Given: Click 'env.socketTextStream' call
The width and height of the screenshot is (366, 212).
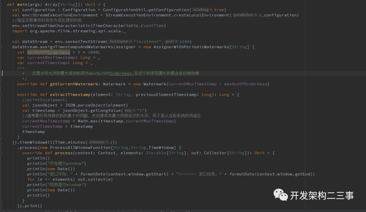Looking at the screenshot, I should click(80, 42).
